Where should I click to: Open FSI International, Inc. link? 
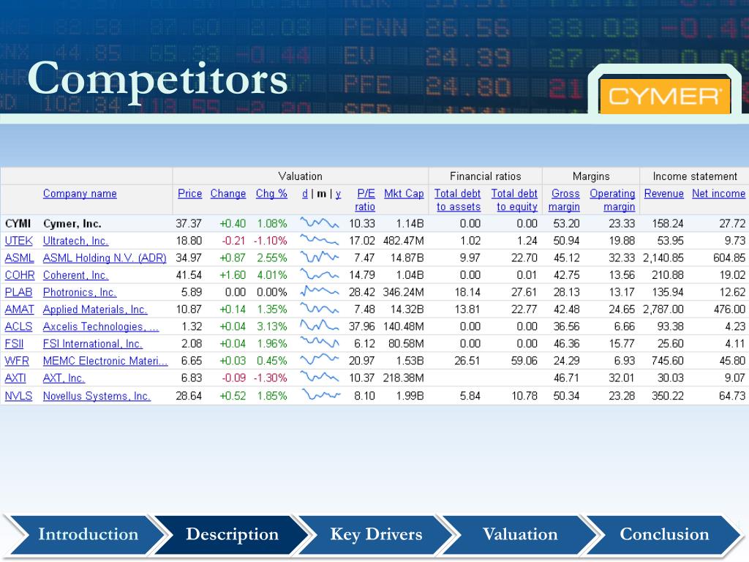point(93,344)
